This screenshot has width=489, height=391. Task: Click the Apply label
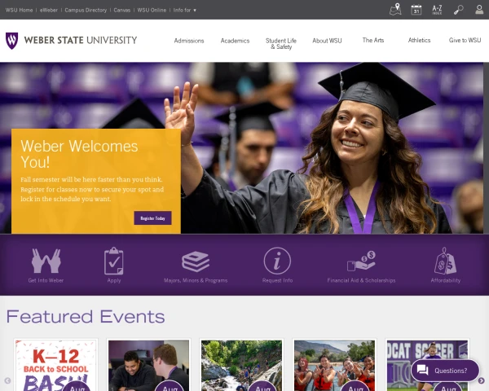(x=114, y=280)
